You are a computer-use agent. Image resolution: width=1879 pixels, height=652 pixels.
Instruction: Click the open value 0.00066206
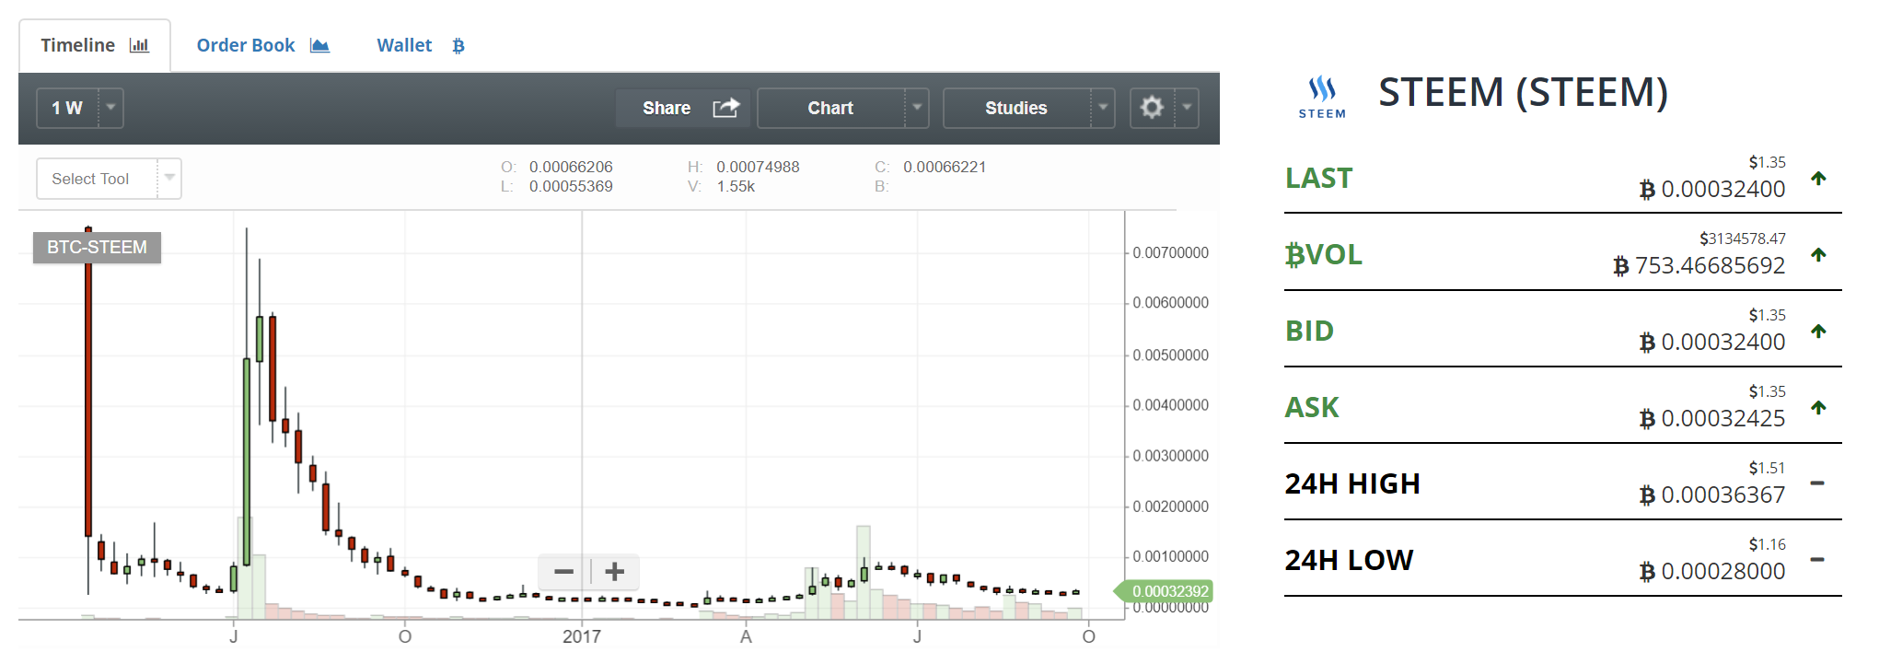[571, 168]
